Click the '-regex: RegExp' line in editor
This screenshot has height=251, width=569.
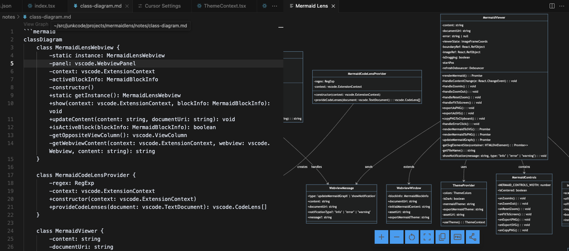[72, 183]
